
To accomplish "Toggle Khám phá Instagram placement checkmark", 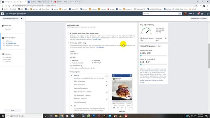I will (107, 99).
